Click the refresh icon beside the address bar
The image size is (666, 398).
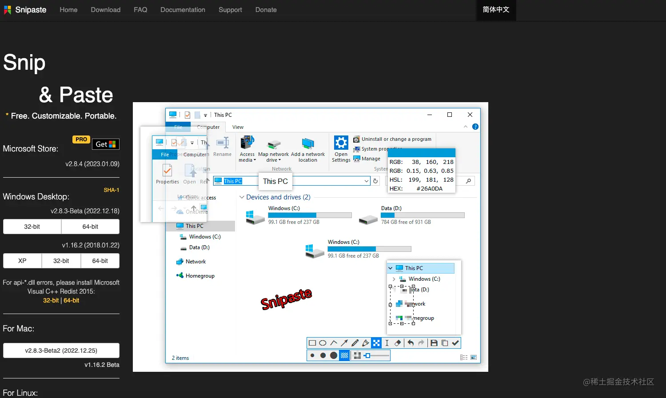click(375, 181)
